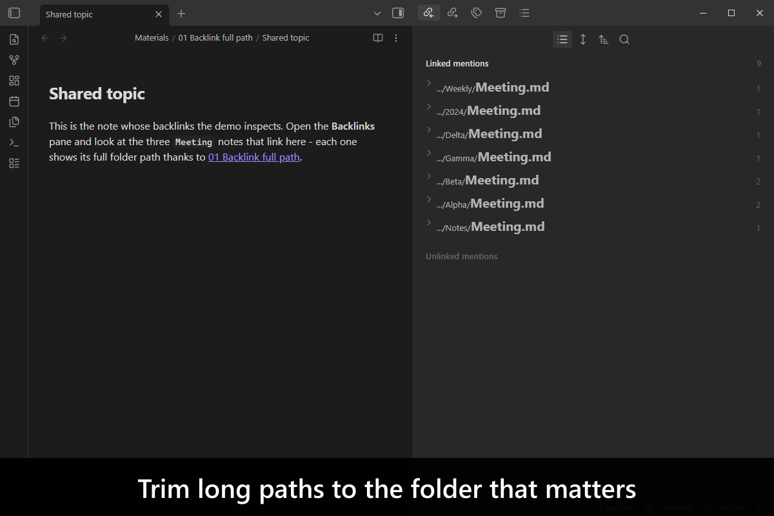Open the 01 Backlink full path link in note
Screen dimensions: 774x516
254,157
